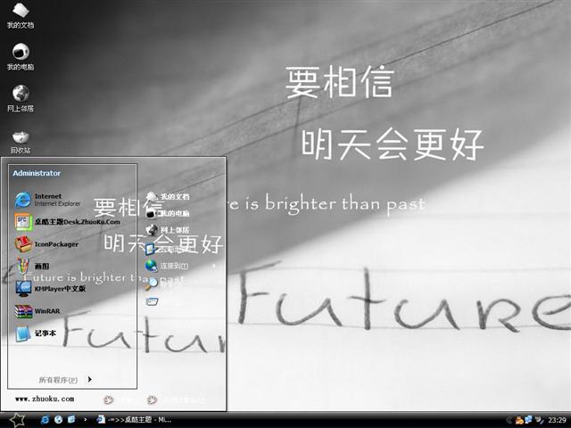This screenshot has height=428, width=571.
Task: Click star-shaped Start button
Action: pyautogui.click(x=17, y=420)
